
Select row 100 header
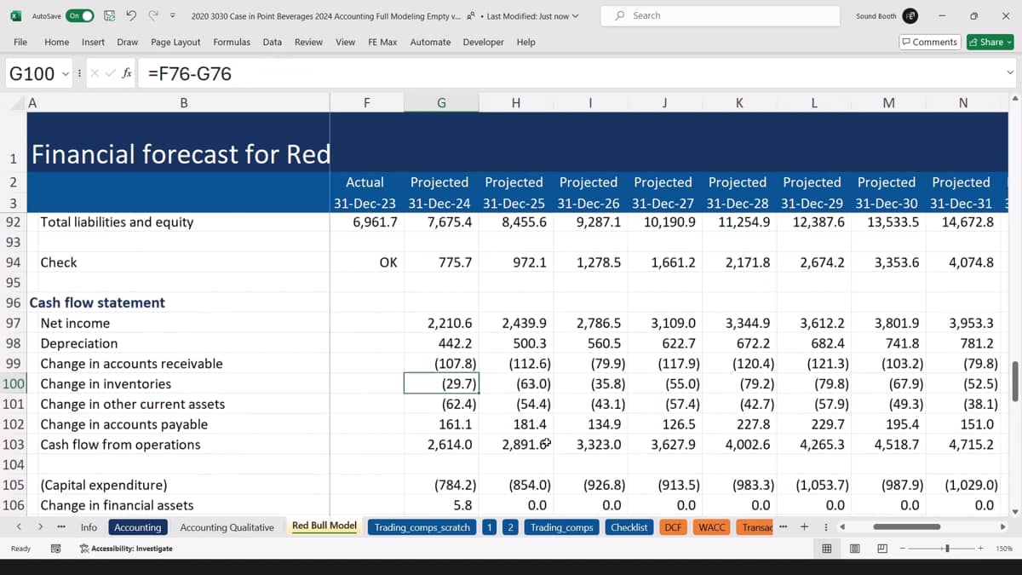(x=13, y=384)
